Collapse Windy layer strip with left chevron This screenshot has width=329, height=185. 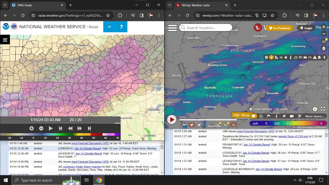(x=324, y=58)
